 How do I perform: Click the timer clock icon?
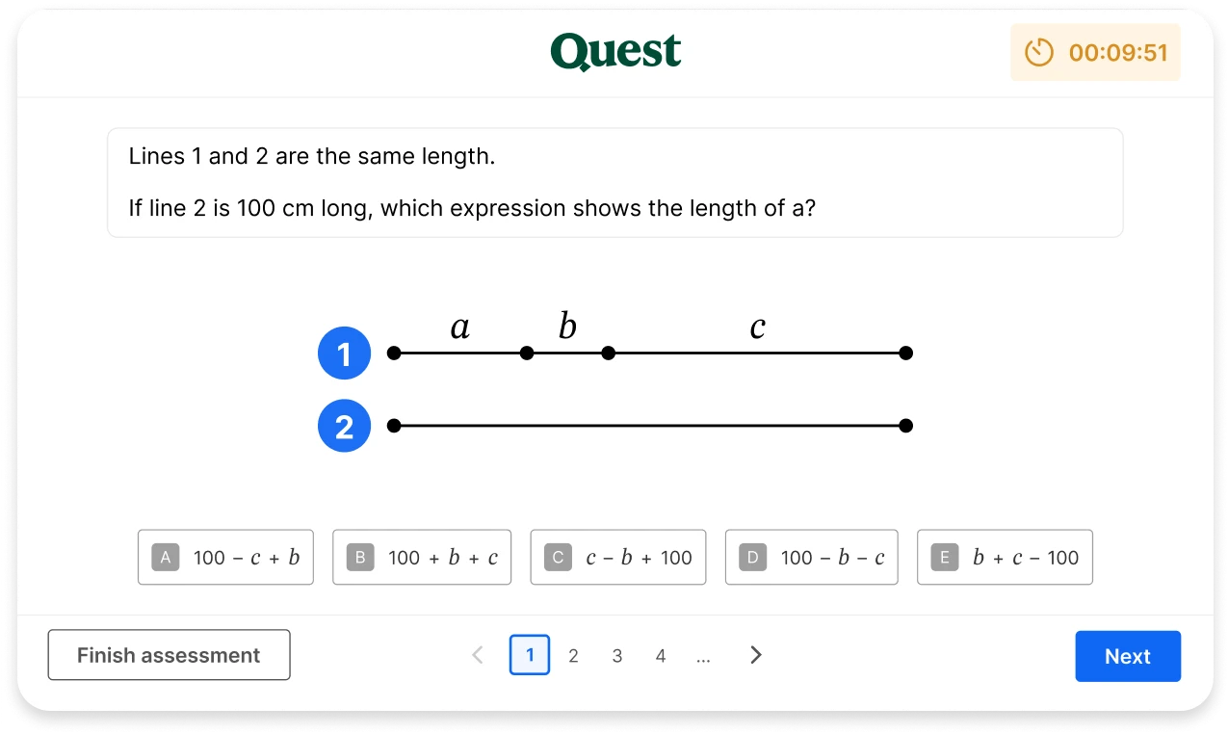(1039, 52)
